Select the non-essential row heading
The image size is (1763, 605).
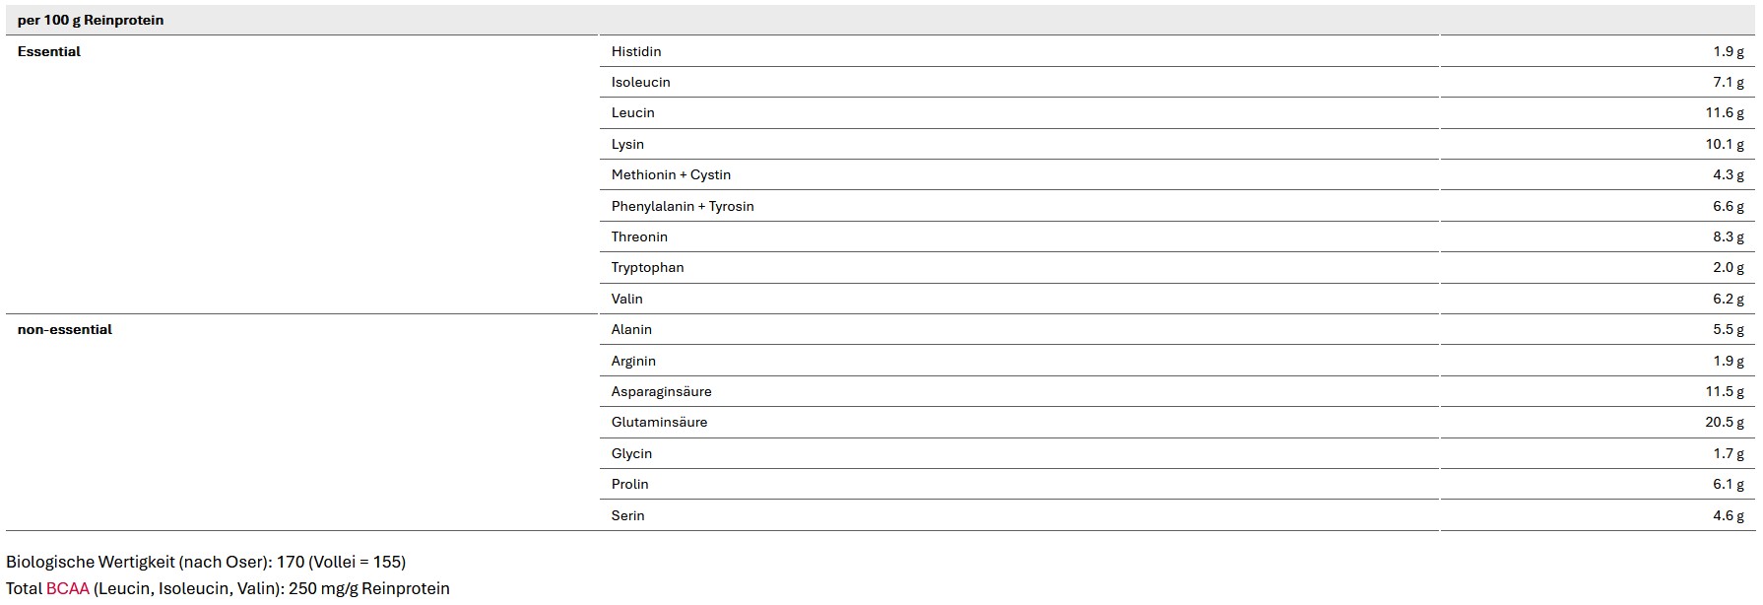(65, 329)
